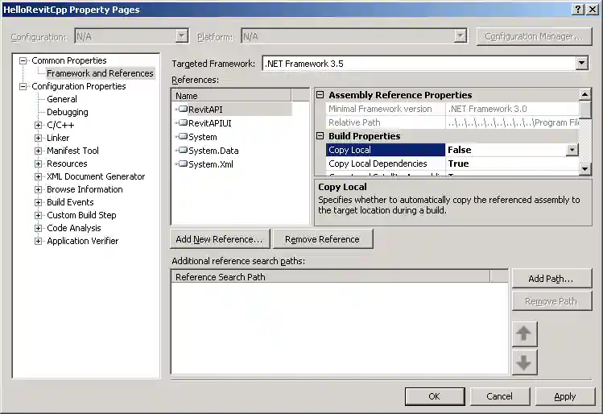603x414 pixels.
Task: Click the System.Data reference icon
Action: point(182,151)
